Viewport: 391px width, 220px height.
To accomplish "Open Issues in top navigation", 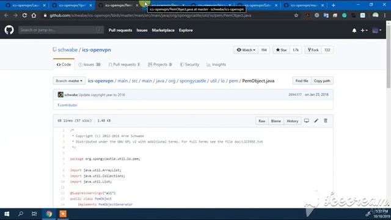I will click(142, 30).
